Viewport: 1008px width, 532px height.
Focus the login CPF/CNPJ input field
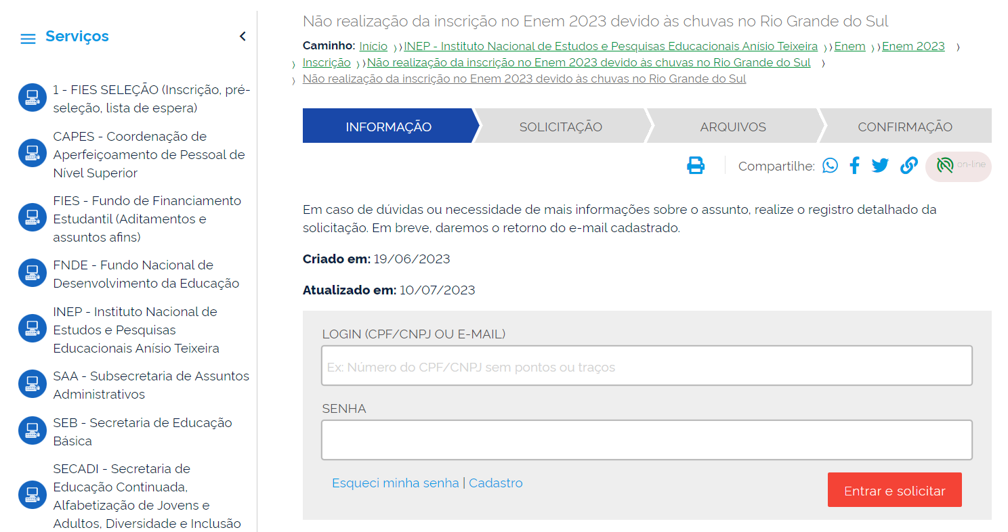[646, 366]
